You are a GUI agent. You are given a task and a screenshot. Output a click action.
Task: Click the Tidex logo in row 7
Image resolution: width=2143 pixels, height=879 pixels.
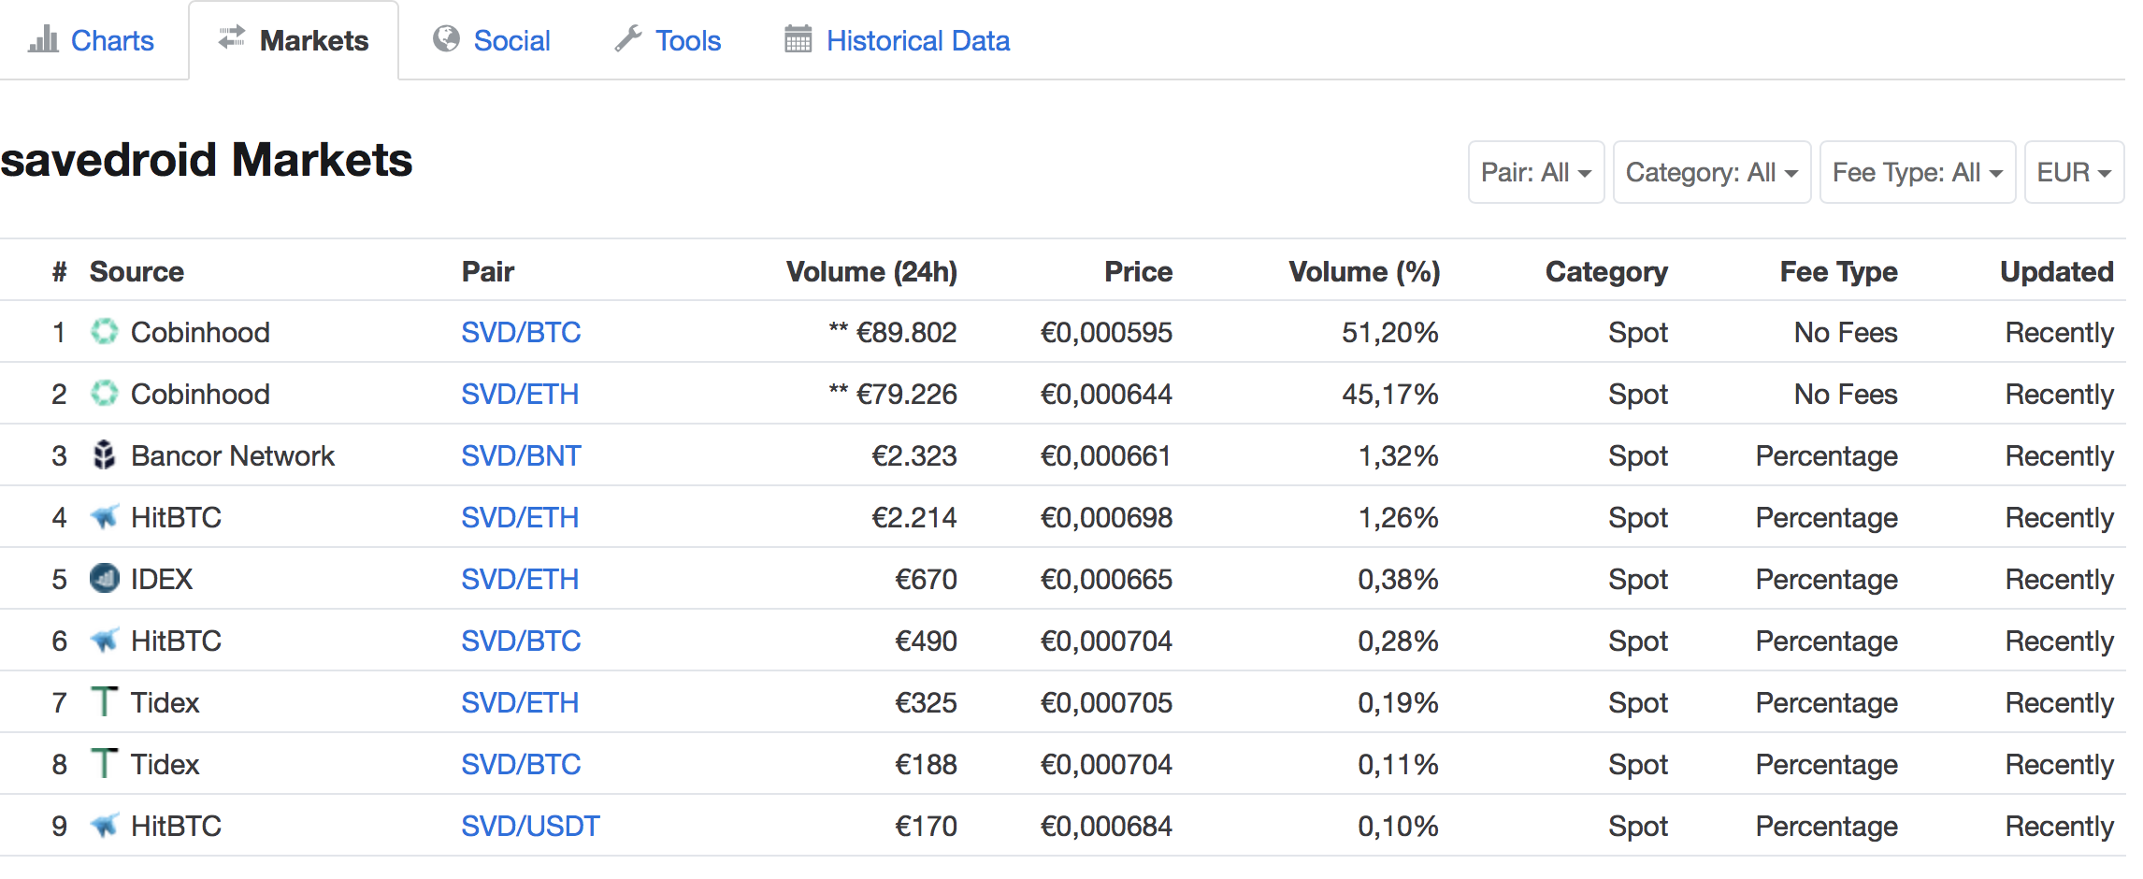(x=105, y=701)
